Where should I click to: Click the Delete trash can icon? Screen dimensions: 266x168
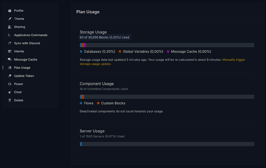pos(10,100)
